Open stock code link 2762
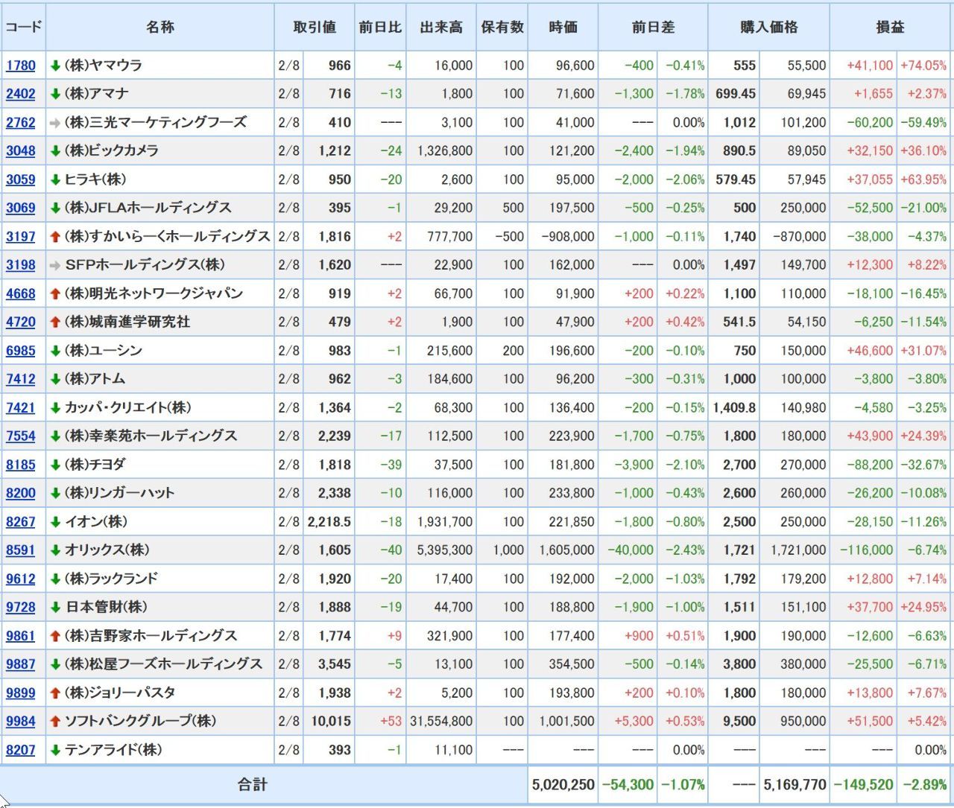The width and height of the screenshot is (954, 808). (x=21, y=122)
